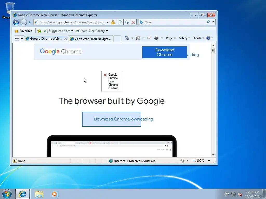Expand the Home button dropdown arrow
Viewport: 266px width, 199px height.
click(132, 38)
